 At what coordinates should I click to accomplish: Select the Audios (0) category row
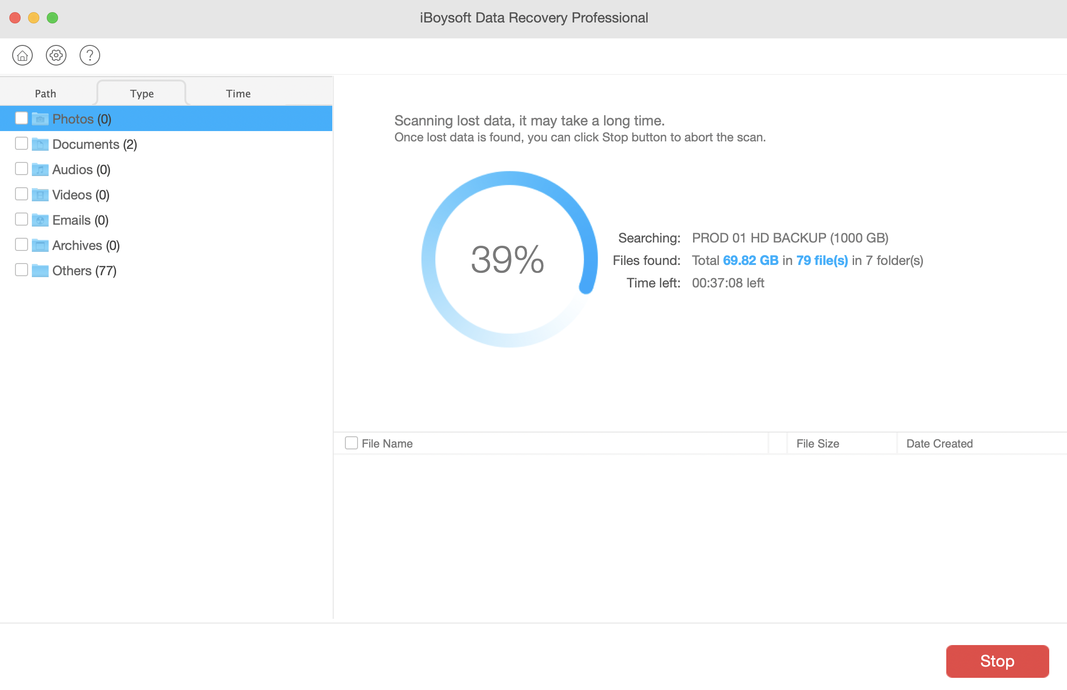coord(166,169)
